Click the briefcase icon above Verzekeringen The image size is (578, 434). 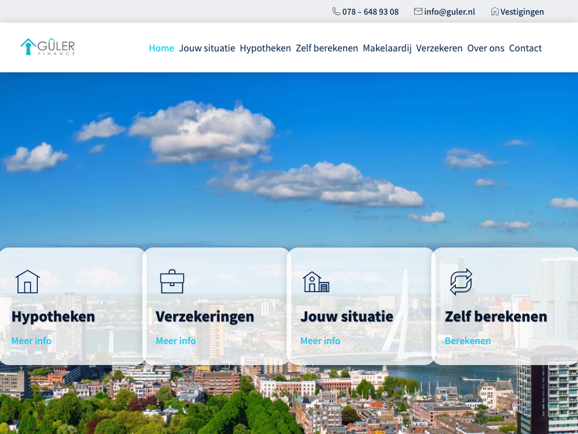tap(172, 281)
